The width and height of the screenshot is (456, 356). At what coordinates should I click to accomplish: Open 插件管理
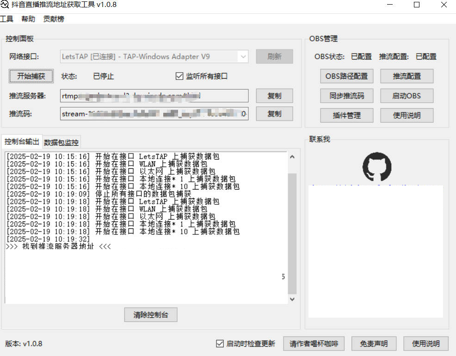[x=347, y=116]
